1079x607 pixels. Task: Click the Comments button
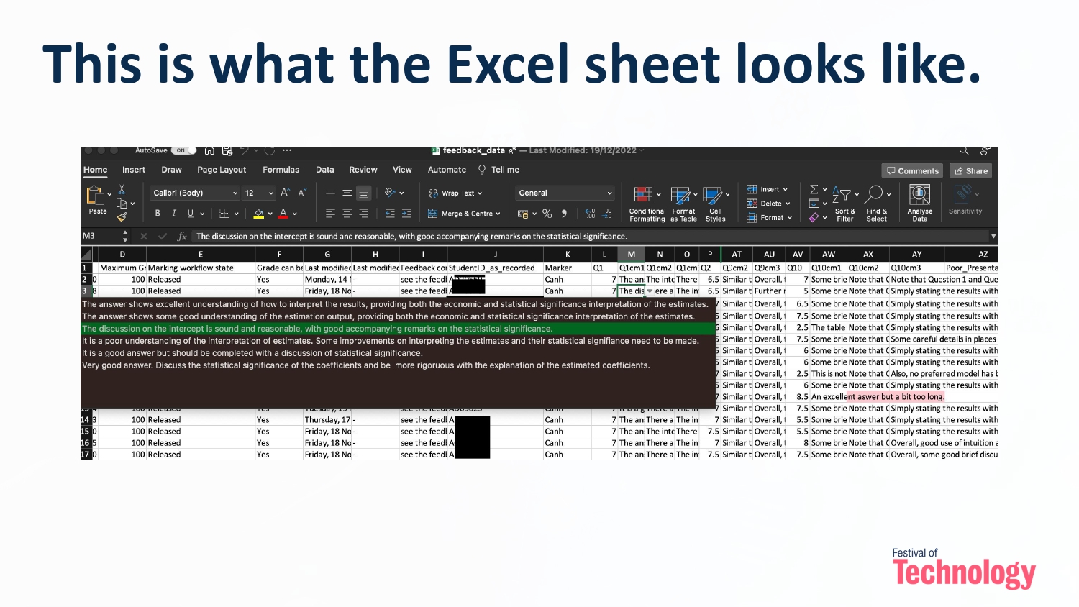913,170
